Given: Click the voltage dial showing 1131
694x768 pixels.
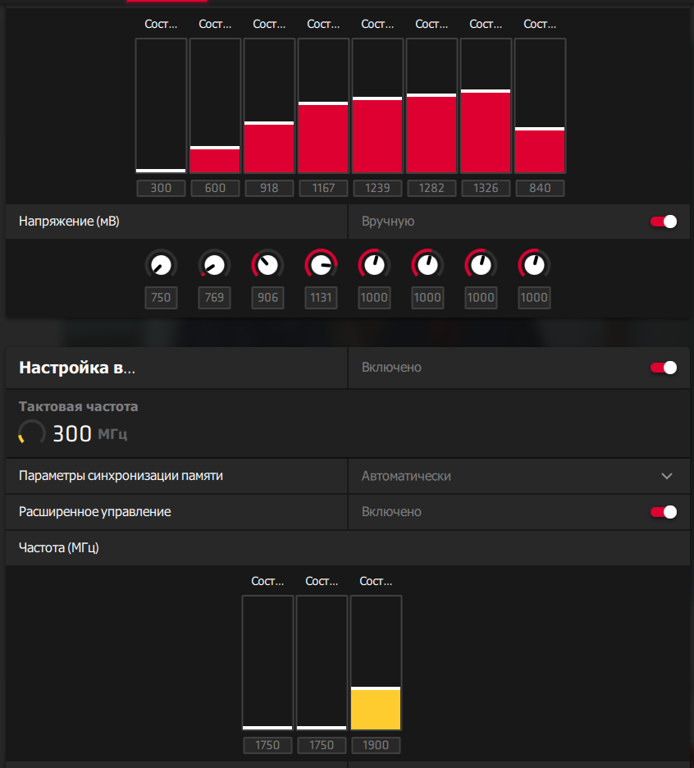Looking at the screenshot, I should click(x=321, y=265).
